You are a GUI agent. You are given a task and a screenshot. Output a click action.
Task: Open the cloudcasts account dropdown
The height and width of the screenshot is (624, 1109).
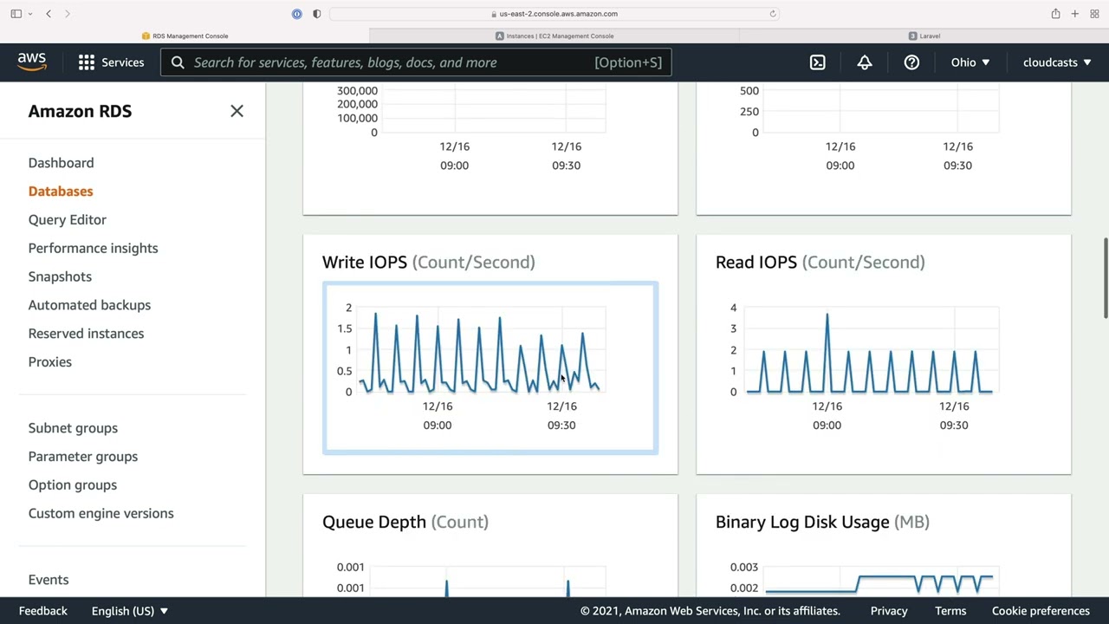tap(1057, 62)
